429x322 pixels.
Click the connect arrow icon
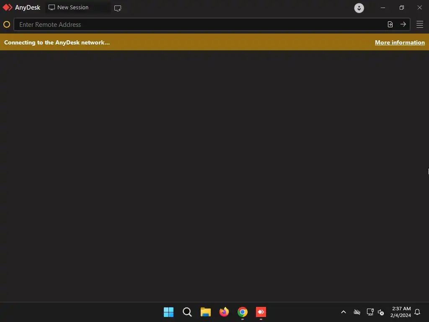click(x=403, y=24)
